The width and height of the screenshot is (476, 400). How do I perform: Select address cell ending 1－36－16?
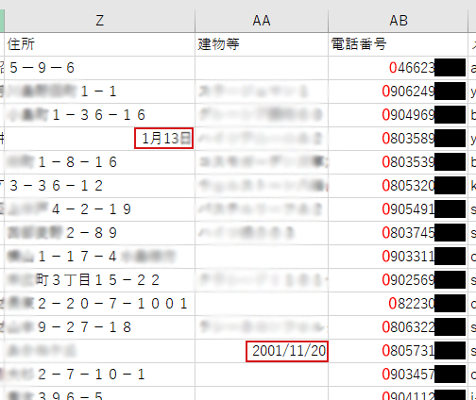point(100,115)
